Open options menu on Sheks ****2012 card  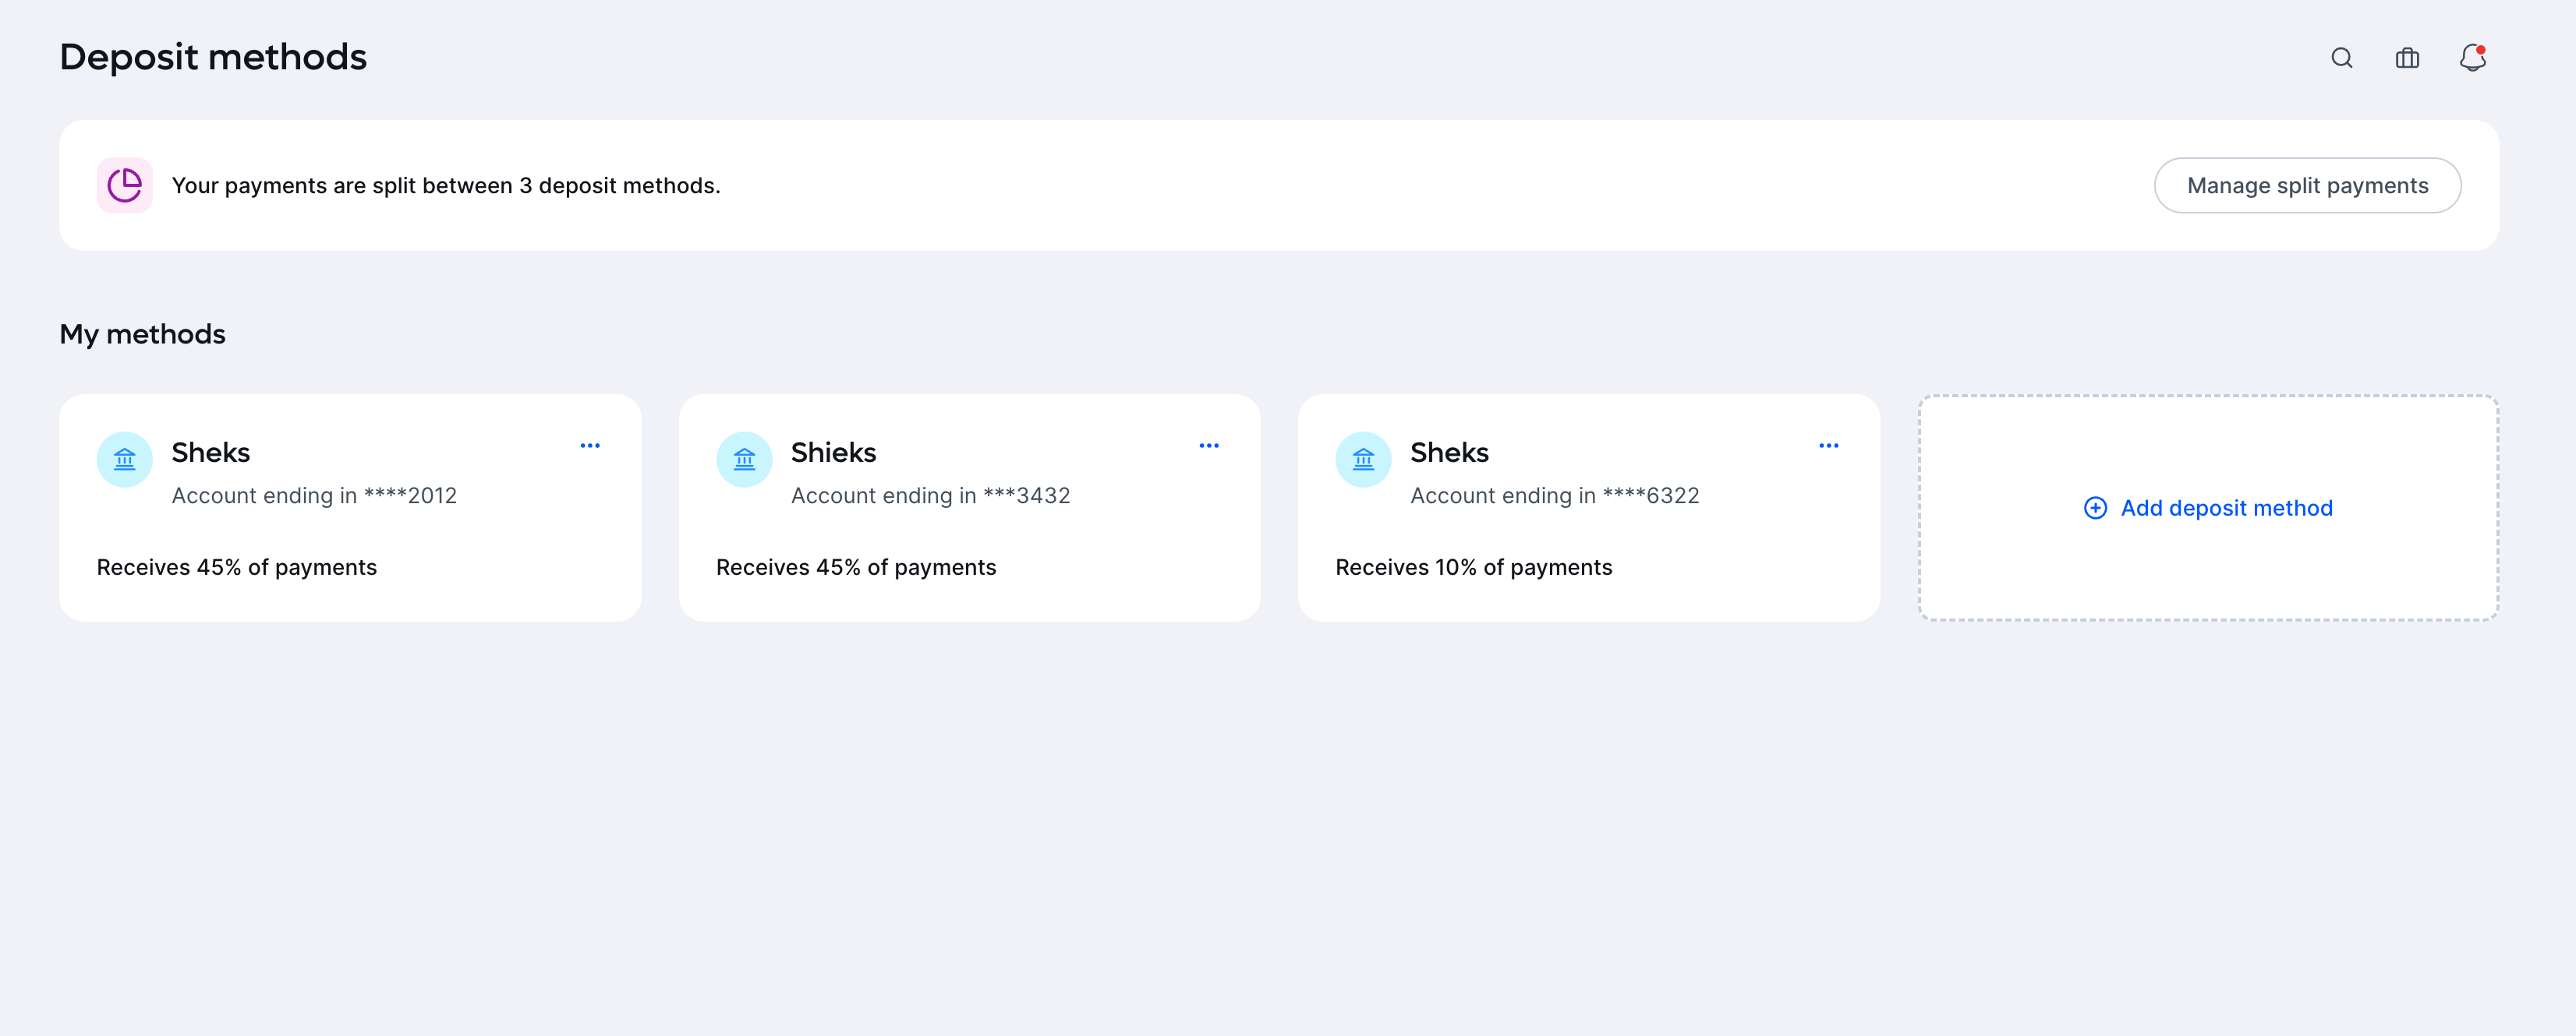(x=590, y=446)
